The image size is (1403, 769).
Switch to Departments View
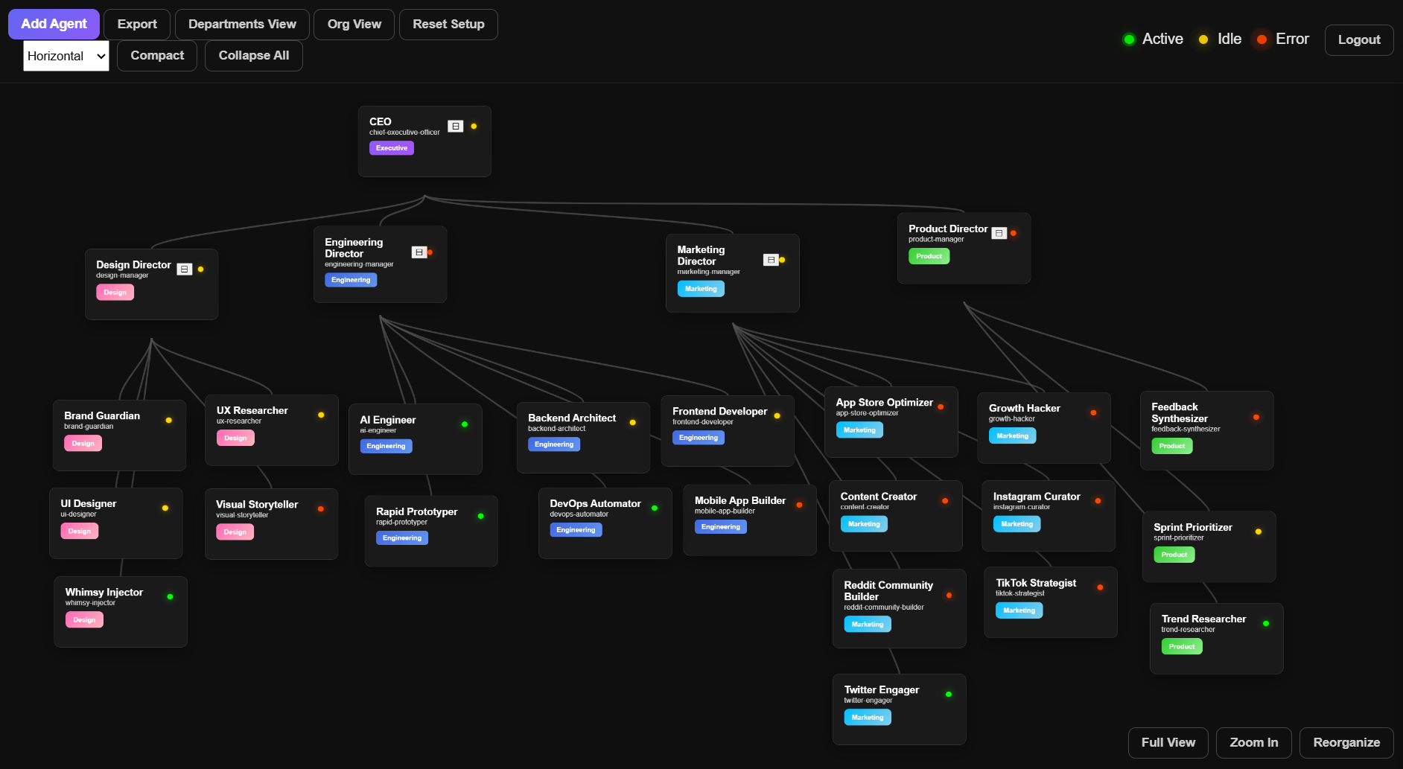click(x=242, y=25)
